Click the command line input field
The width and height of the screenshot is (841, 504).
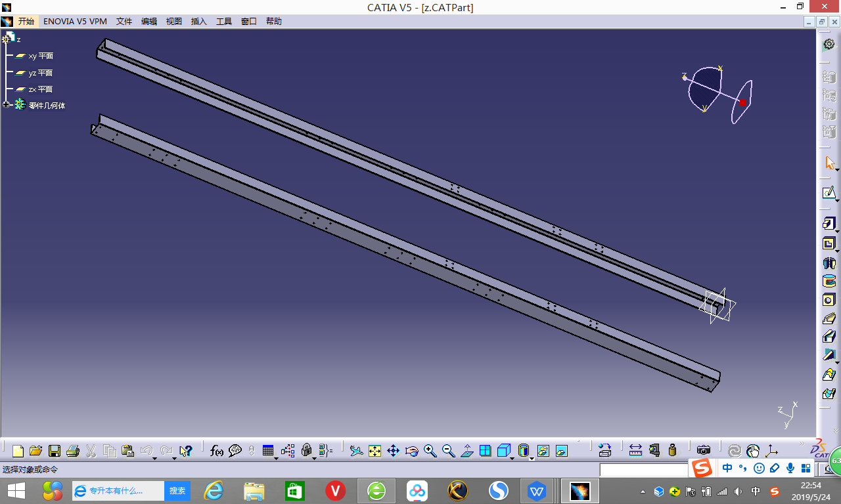(643, 470)
